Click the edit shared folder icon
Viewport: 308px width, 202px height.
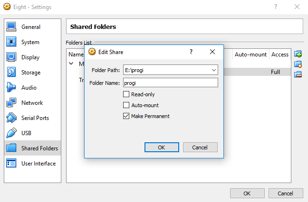[298, 64]
